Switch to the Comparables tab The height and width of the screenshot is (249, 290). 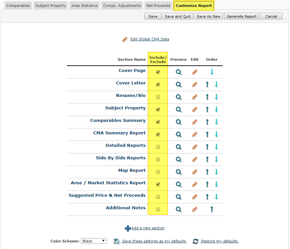[18, 6]
